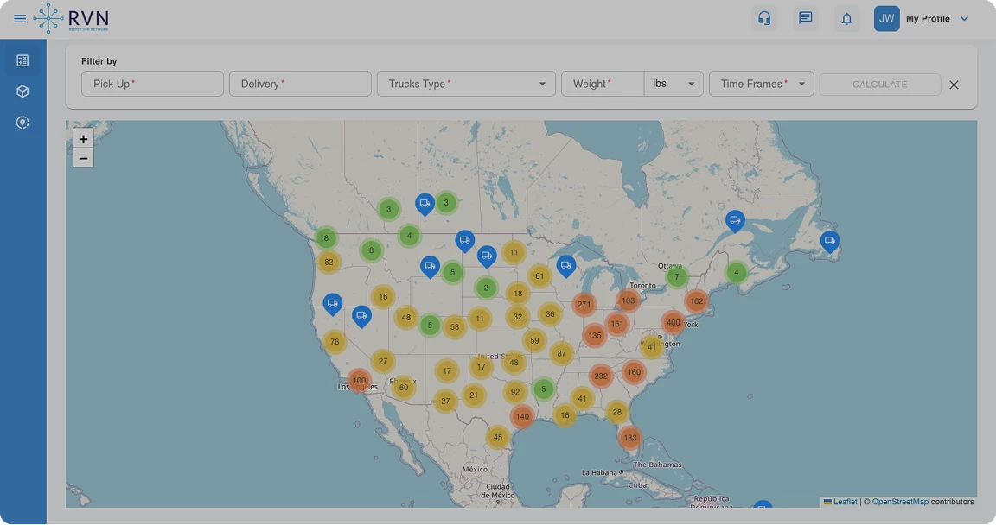Zoom in the map with plus button

(x=83, y=139)
